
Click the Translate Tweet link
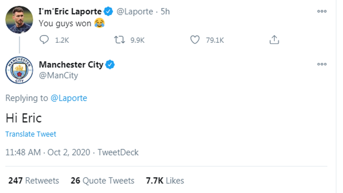click(31, 134)
